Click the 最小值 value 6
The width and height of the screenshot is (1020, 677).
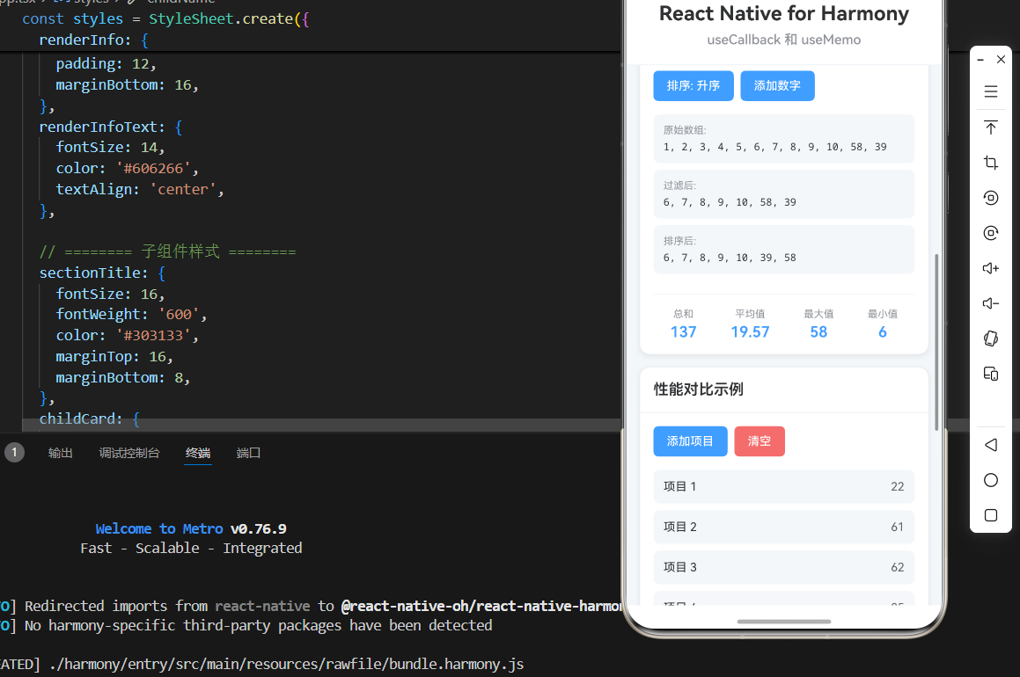pos(882,332)
